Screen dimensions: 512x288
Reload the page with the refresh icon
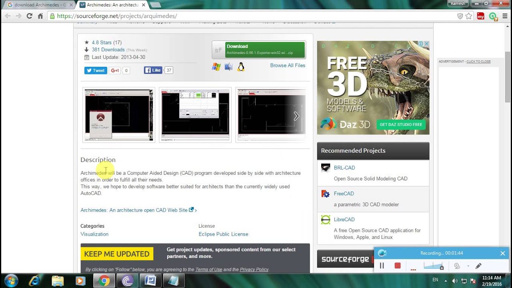pos(29,16)
